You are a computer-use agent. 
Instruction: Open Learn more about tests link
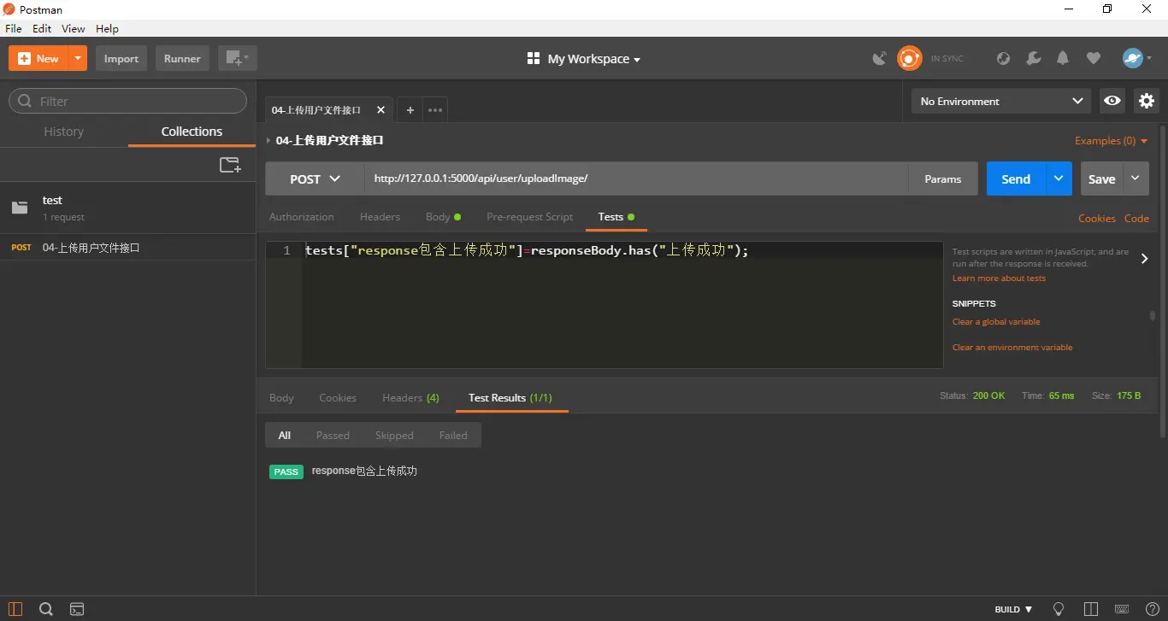click(x=999, y=278)
